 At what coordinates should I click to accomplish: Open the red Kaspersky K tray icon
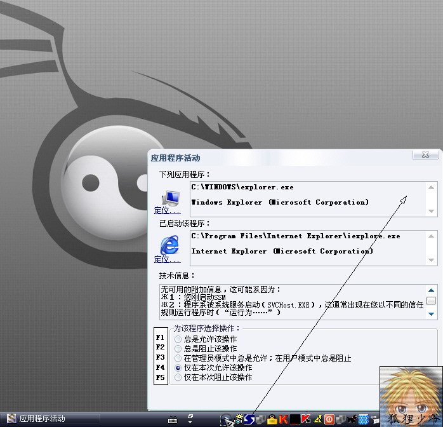307,419
